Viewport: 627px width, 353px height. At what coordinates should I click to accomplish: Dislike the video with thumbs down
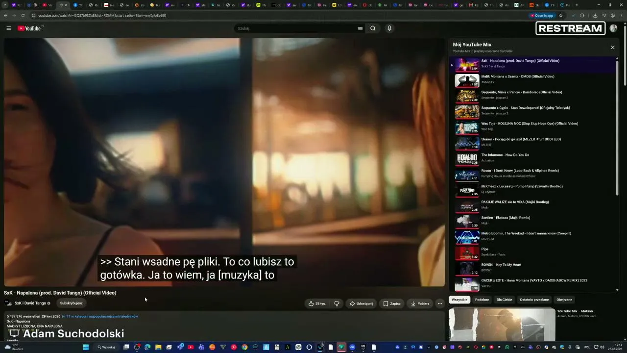click(337, 303)
